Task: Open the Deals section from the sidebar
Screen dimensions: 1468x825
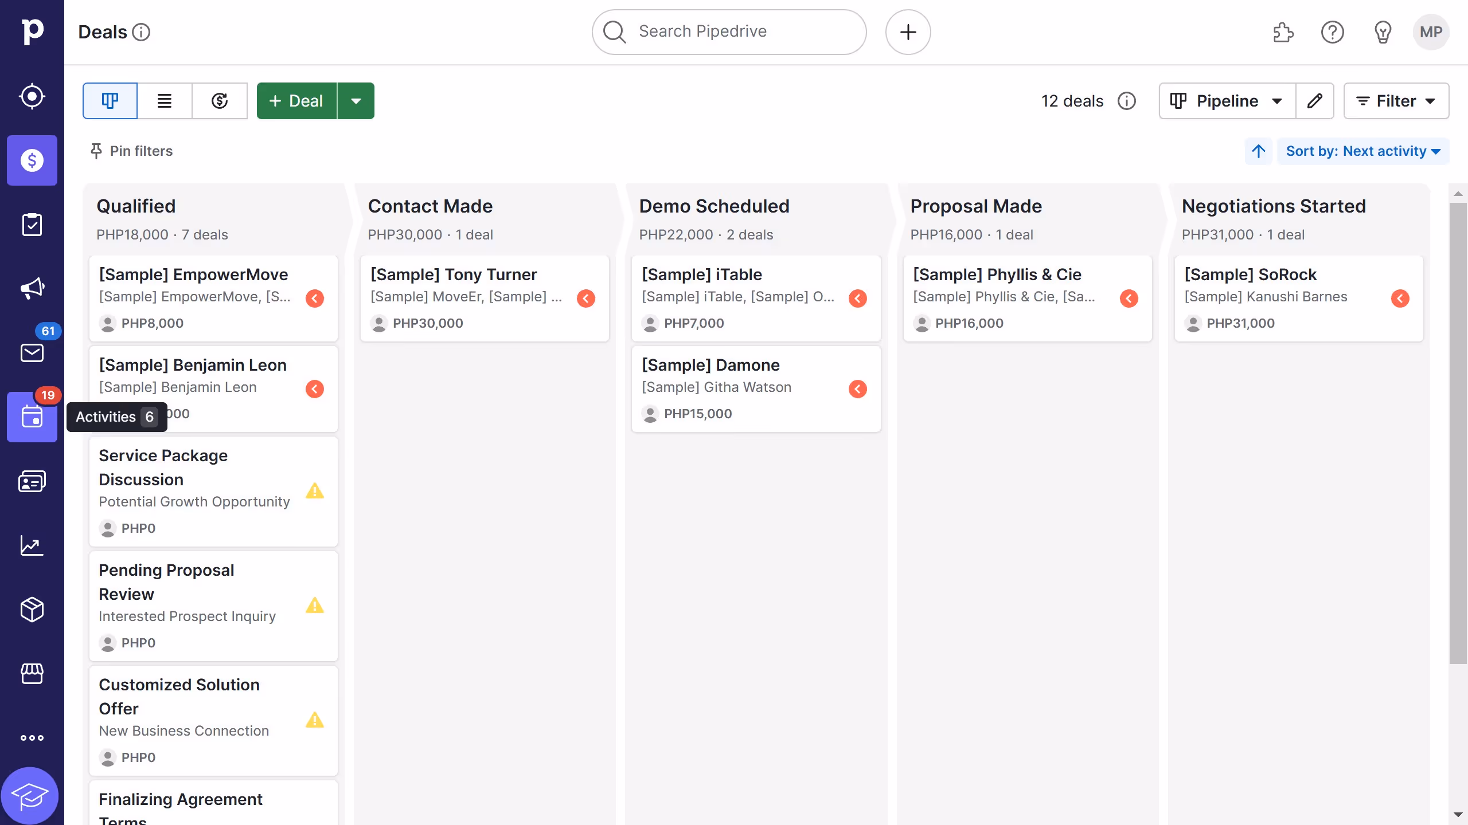Action: (x=32, y=160)
